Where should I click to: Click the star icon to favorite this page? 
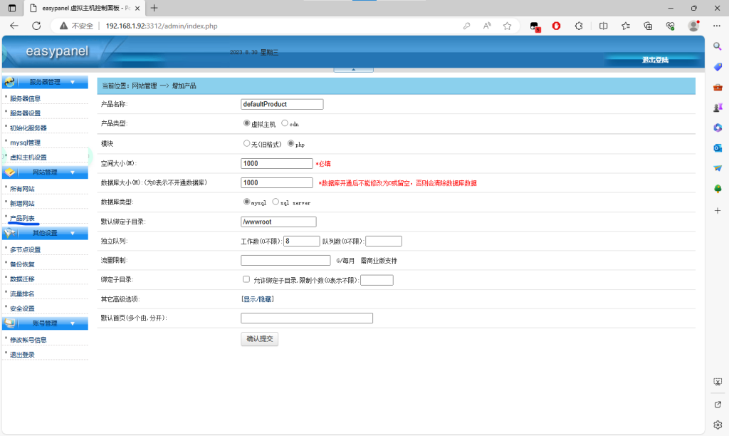click(x=508, y=25)
